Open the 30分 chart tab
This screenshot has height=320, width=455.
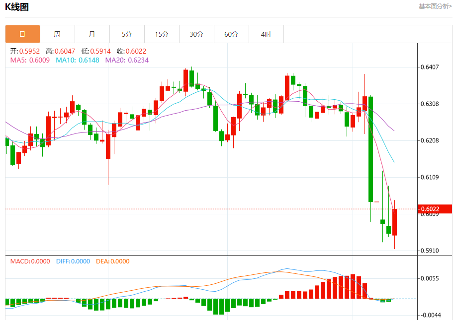pos(197,34)
